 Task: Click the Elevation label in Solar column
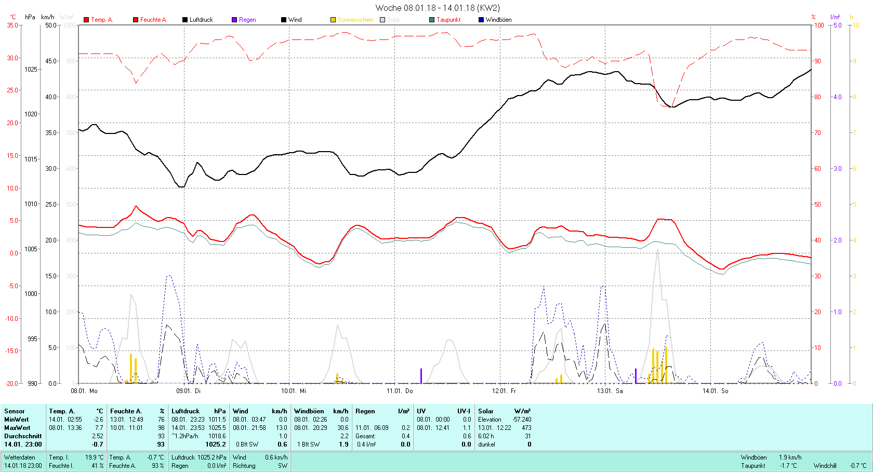tap(490, 420)
